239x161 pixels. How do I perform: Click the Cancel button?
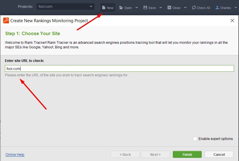click(x=219, y=154)
